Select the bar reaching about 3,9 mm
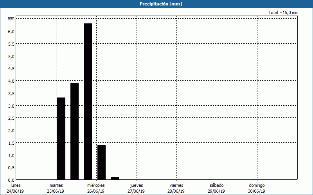Image resolution: width=313 pixels, height=195 pixels. 74,131
